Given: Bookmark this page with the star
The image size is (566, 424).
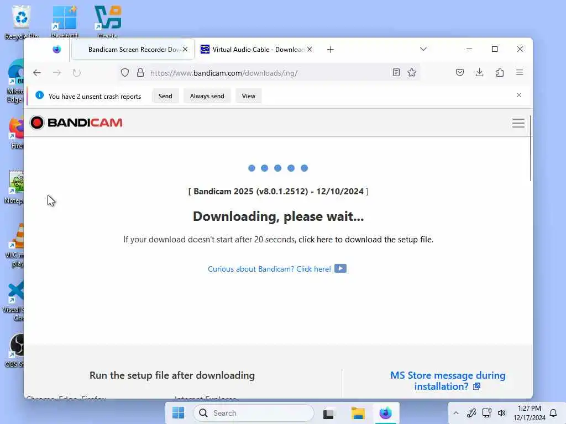Looking at the screenshot, I should [412, 72].
